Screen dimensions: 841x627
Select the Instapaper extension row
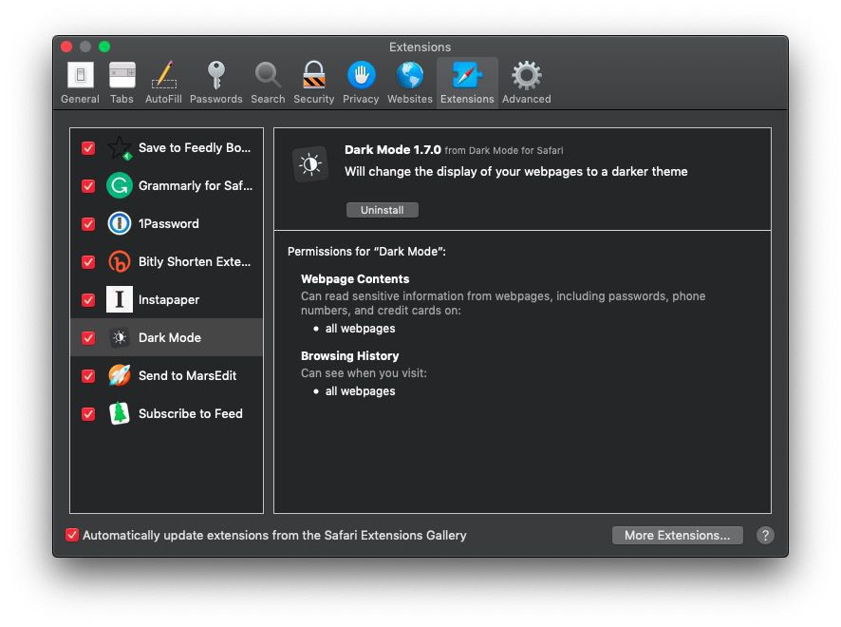point(169,300)
